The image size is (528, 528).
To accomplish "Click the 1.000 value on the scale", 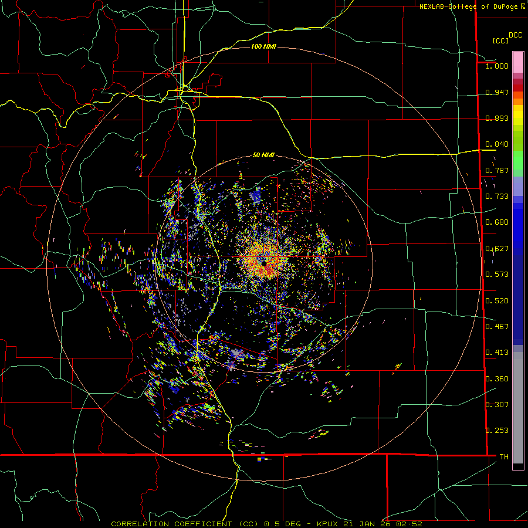I will [x=497, y=66].
